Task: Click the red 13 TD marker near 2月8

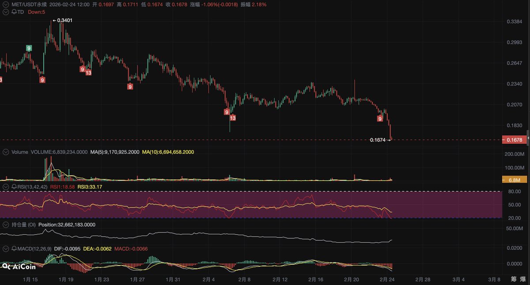Action: point(233,118)
